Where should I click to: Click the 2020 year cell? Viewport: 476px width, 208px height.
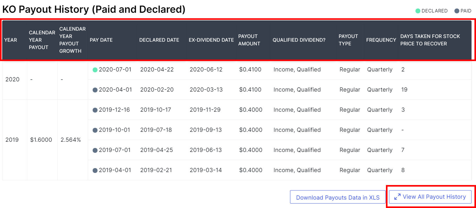pyautogui.click(x=12, y=79)
